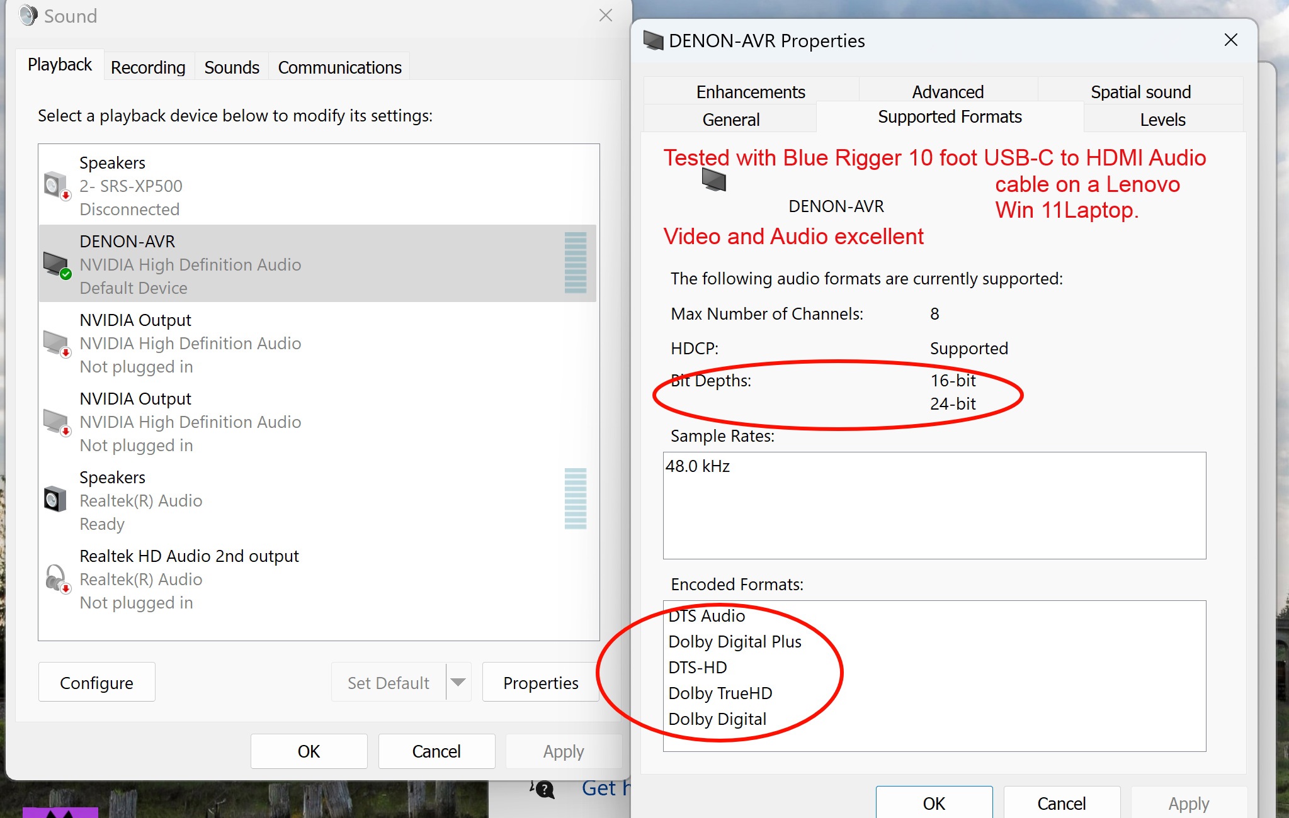Viewport: 1289px width, 818px height.
Task: Open the Levels tab
Action: (x=1162, y=120)
